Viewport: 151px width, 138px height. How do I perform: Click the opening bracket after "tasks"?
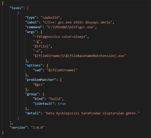28,8
